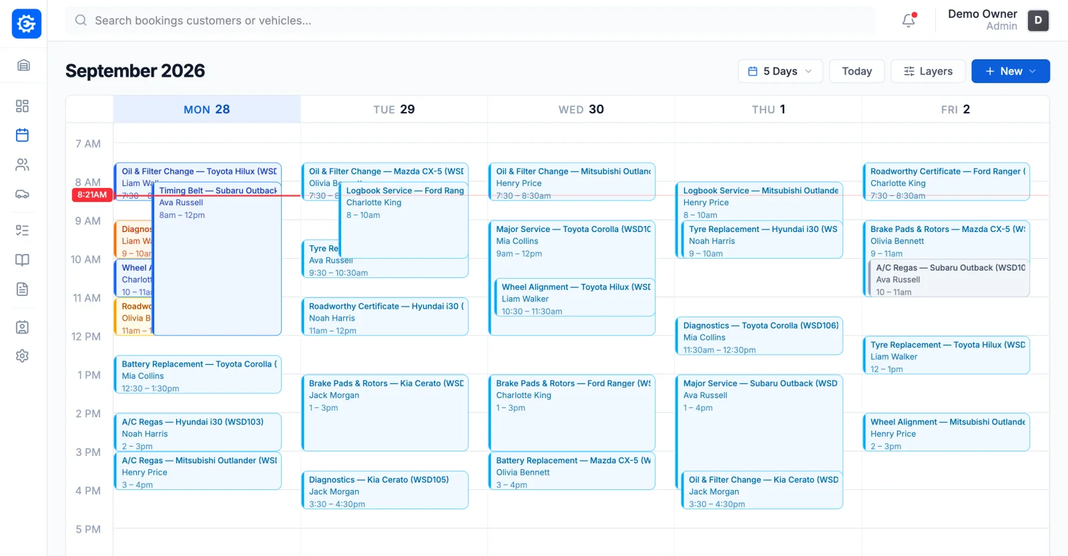Open the Timing Belt — Subaru Outback booking
This screenshot has height=556, width=1068.
coord(217,259)
